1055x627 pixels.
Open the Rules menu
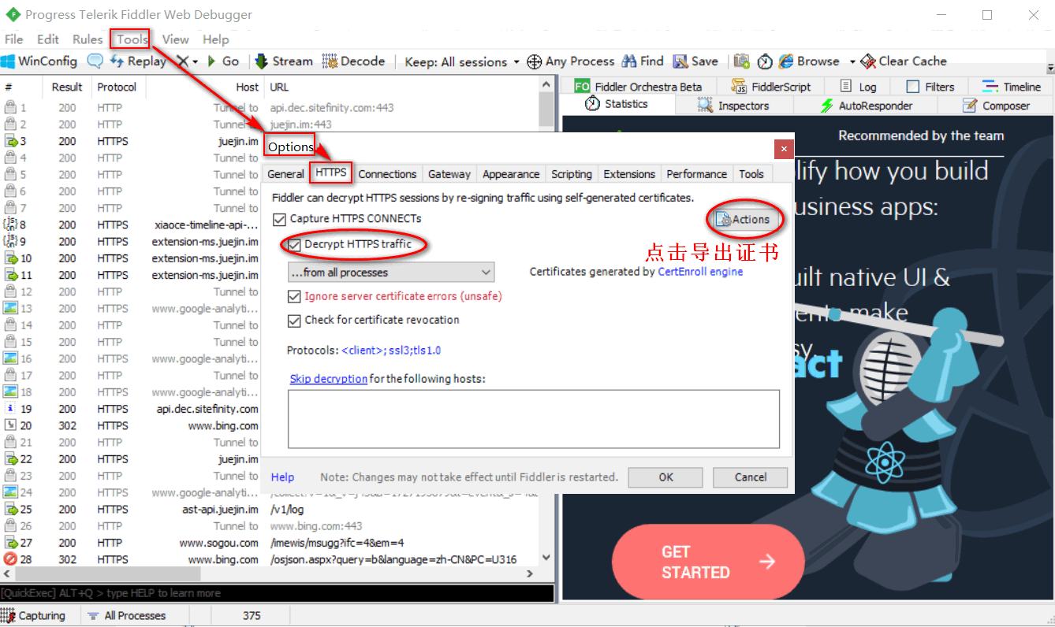point(88,39)
